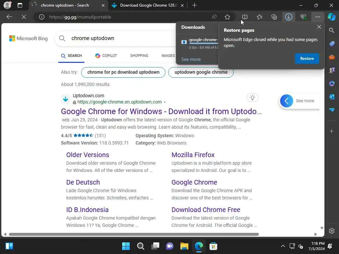Click the Restore pages button

pos(307,59)
